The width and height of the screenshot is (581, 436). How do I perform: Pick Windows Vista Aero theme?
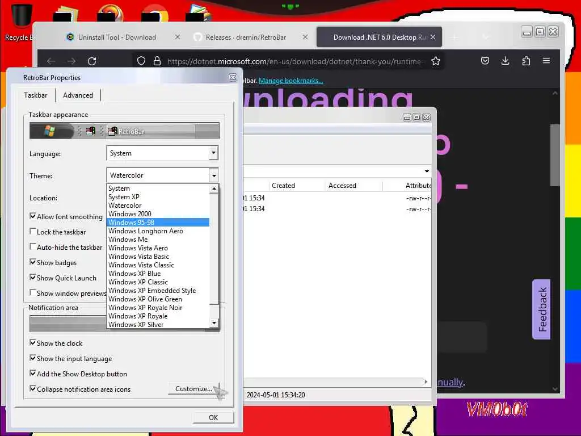click(158, 248)
